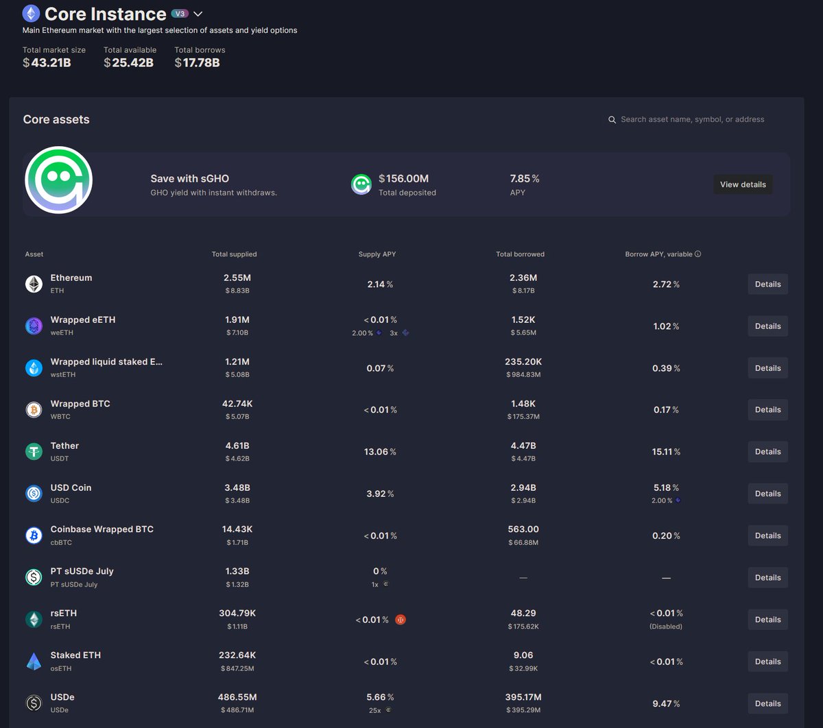
Task: Click the USD Coin asset icon
Action: point(34,494)
